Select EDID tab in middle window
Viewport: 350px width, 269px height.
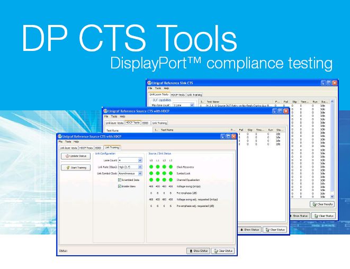(x=146, y=123)
